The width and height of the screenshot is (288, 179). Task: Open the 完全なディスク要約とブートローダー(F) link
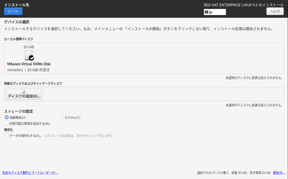[30, 173]
